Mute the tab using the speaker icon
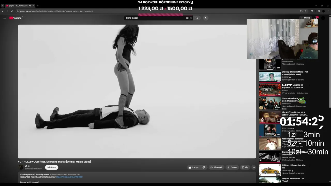 (30, 6)
